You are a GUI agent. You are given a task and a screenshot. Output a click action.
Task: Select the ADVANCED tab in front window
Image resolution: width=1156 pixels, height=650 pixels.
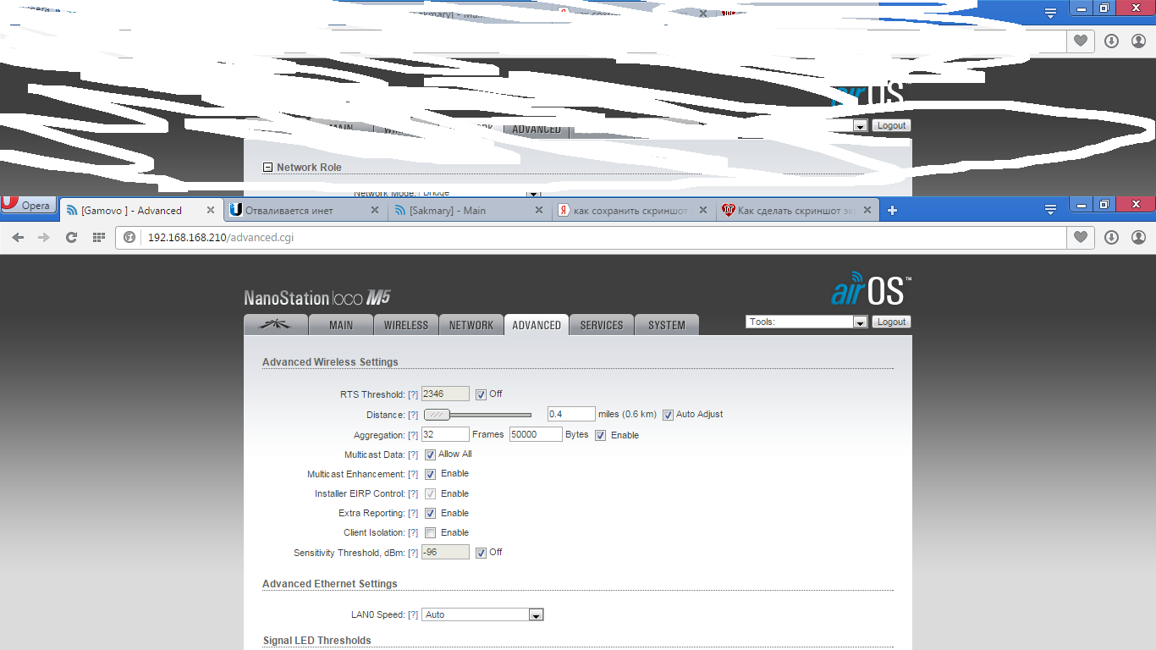pyautogui.click(x=537, y=325)
